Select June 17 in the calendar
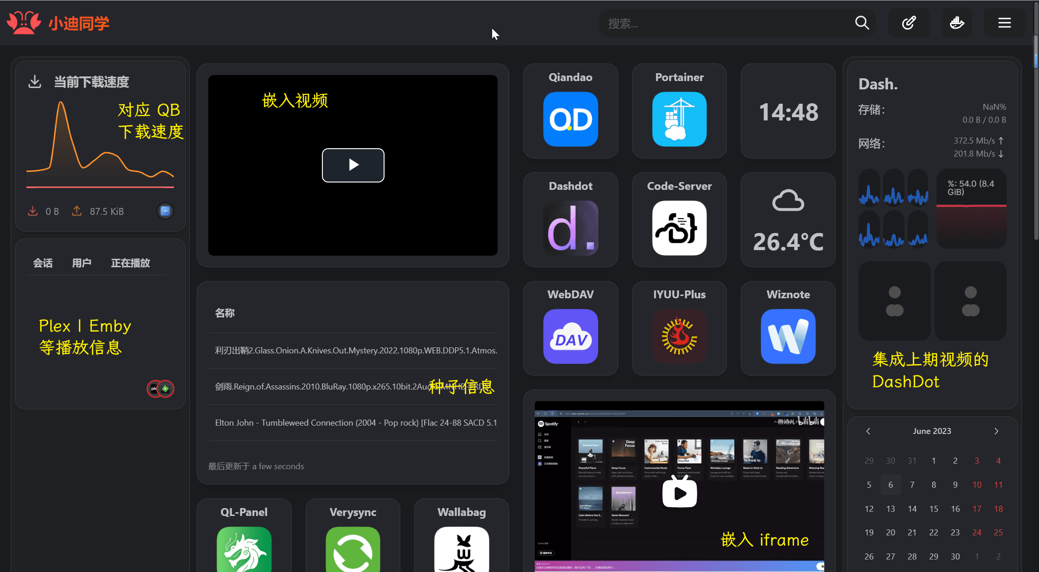This screenshot has width=1039, height=572. [x=977, y=509]
